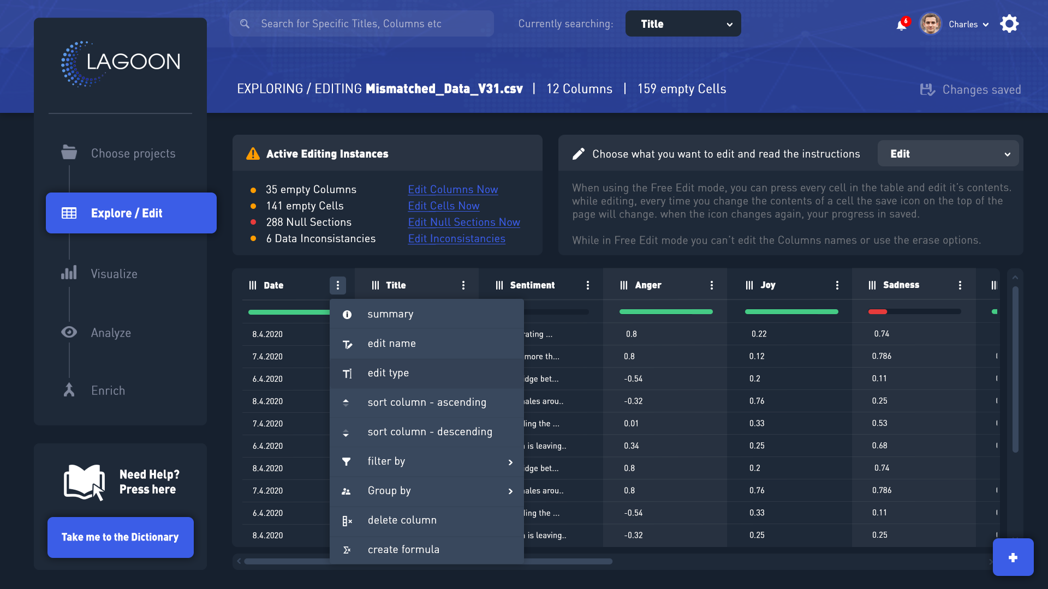Click the table's vertical scrollbar

[x=1015, y=370]
